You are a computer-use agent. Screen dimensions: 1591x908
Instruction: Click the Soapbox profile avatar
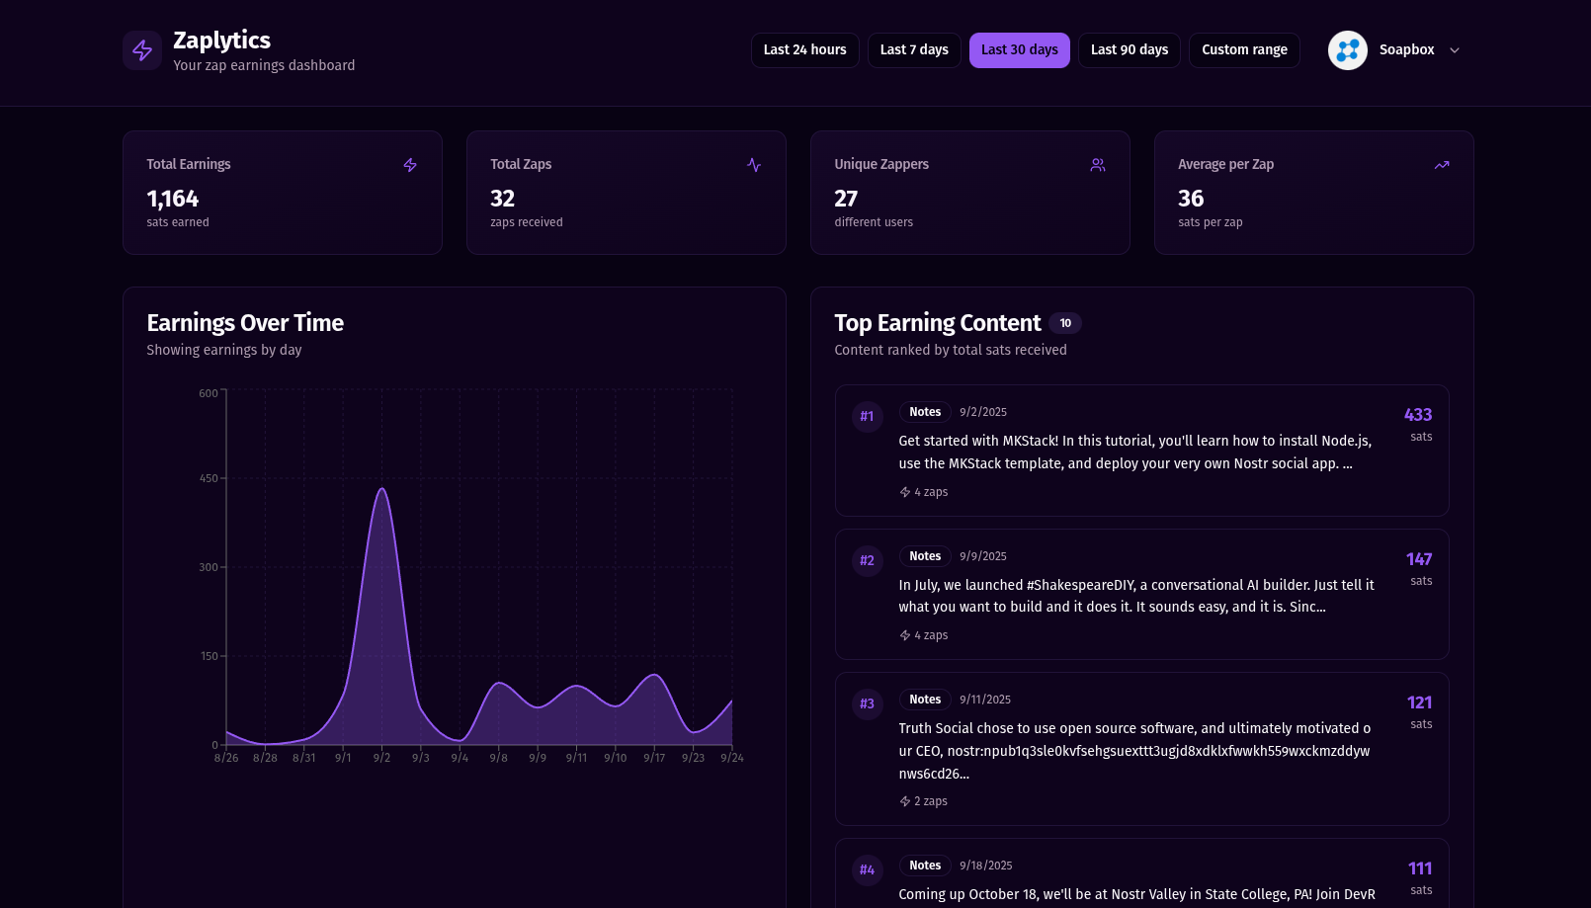tap(1346, 49)
